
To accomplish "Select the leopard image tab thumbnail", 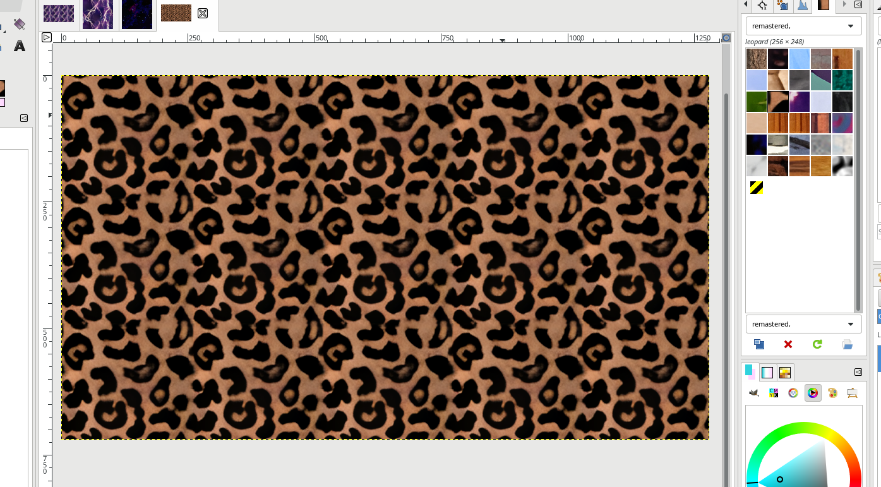I will pos(176,13).
